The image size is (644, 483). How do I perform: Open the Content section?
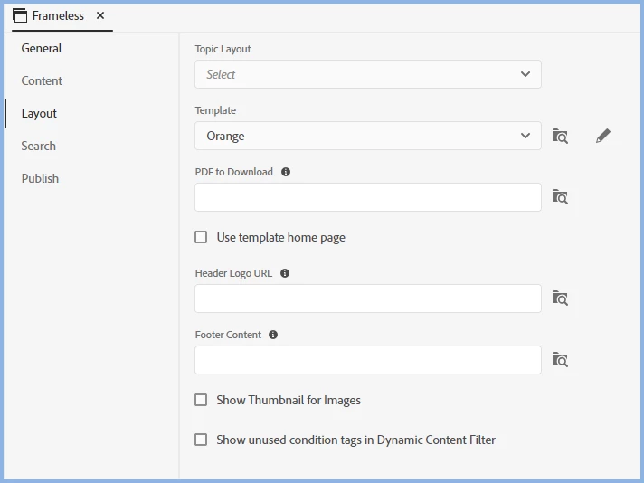pos(42,80)
